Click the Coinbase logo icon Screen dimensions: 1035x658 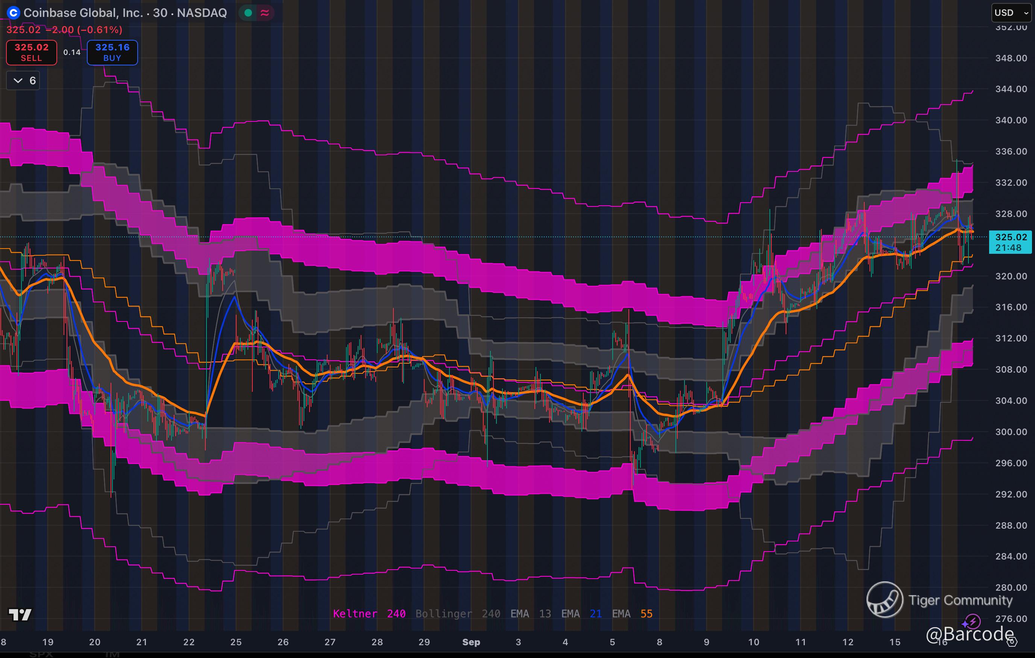pyautogui.click(x=13, y=13)
